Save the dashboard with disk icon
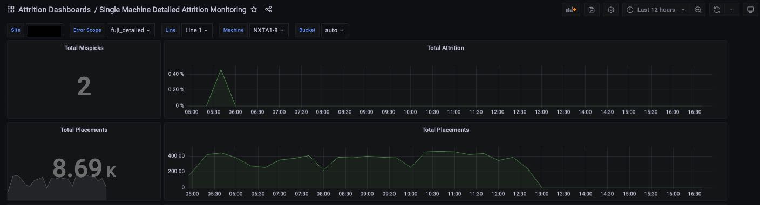Screen dimensions: 760x205 pos(592,10)
